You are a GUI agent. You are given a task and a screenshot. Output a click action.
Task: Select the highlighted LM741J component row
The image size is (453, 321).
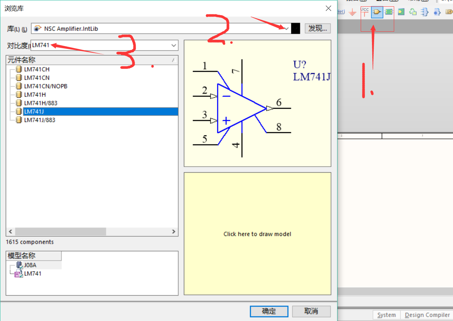pyautogui.click(x=100, y=111)
